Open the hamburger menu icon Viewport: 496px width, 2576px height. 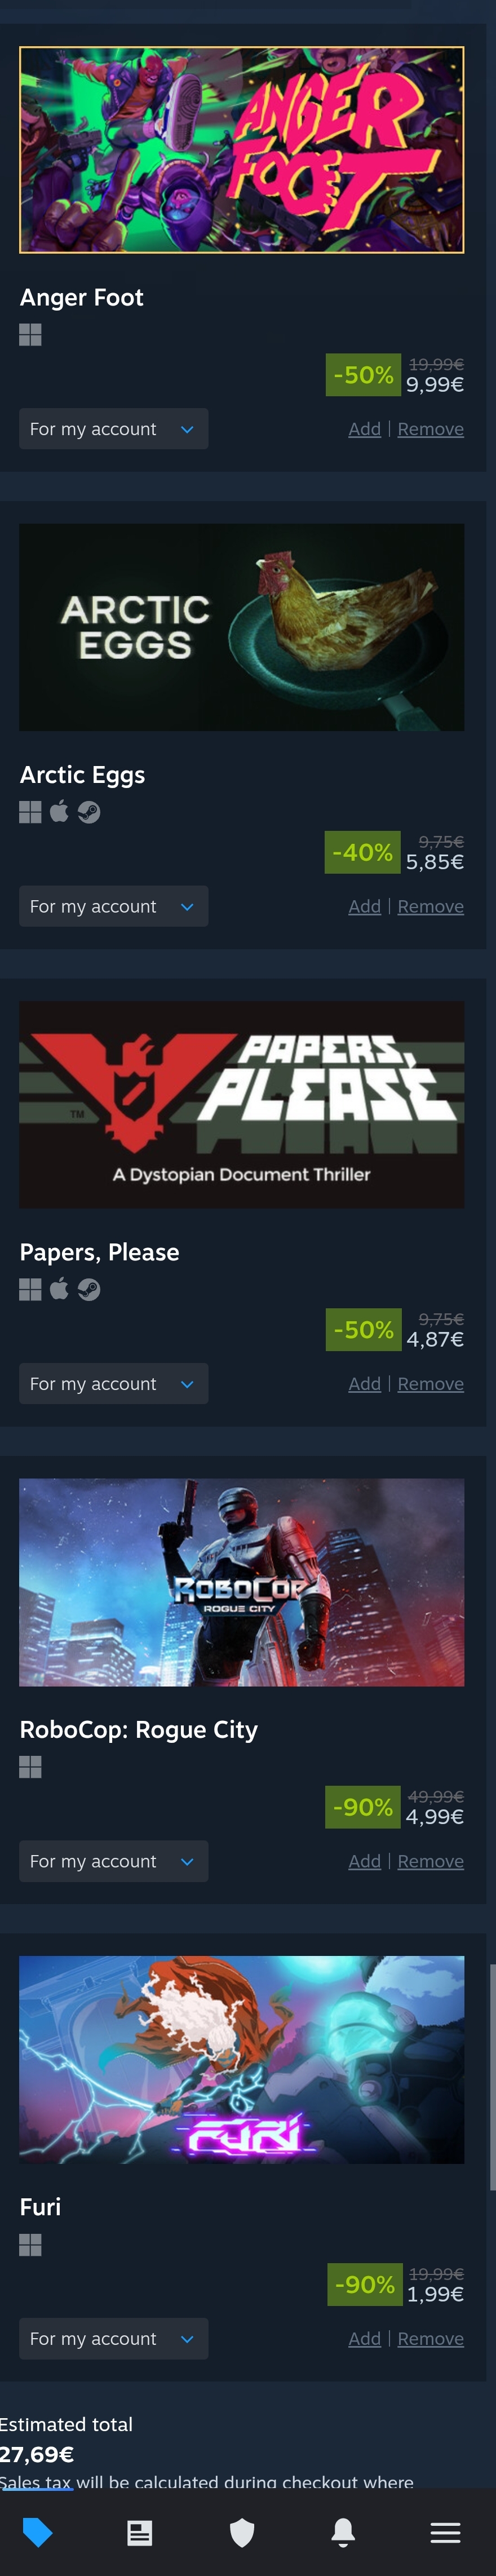[445, 2532]
